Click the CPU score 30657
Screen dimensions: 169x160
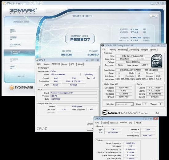(x=93, y=54)
